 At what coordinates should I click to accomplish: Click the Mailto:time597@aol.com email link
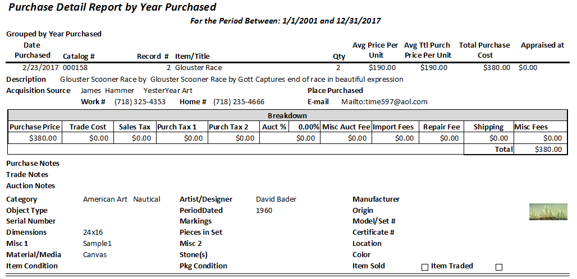point(384,102)
